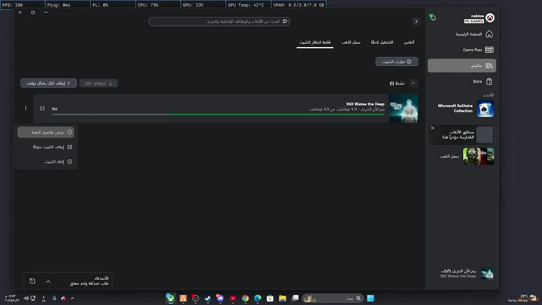
Task: Click the Still Wakes the Deep title
Action: (x=365, y=104)
